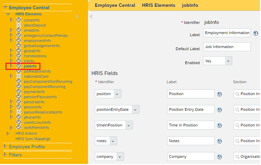Click the Company label input field
This screenshot has width=261, height=165.
point(191,157)
